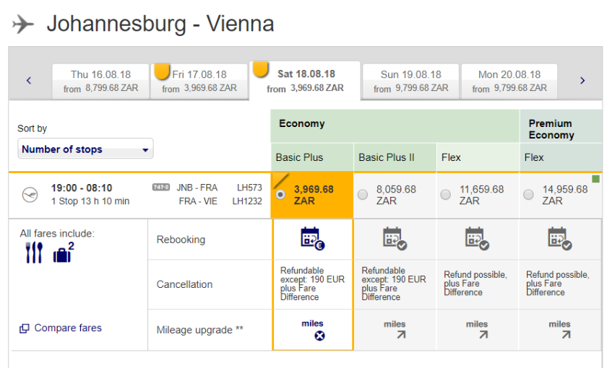Click the baggage allowance suitcase icon
607x368 pixels.
64,253
